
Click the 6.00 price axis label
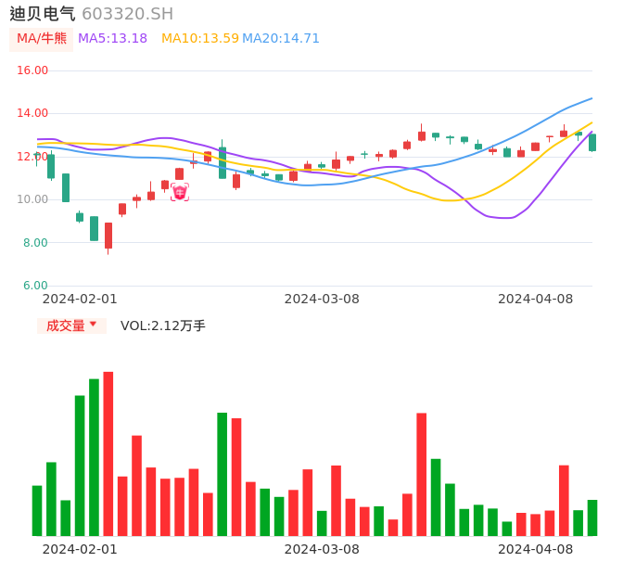(35, 286)
